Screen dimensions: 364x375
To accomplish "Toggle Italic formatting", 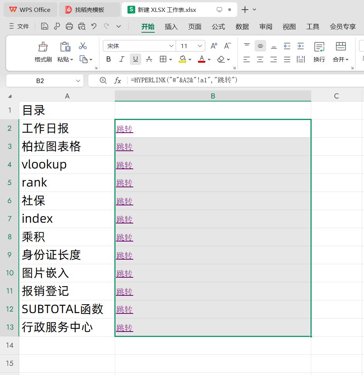I will (122, 59).
